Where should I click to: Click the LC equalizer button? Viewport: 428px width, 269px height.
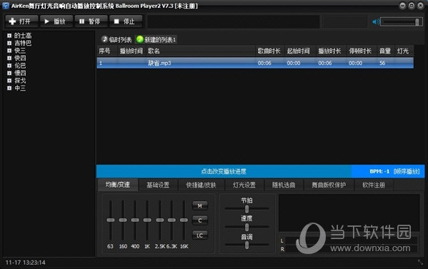click(200, 235)
